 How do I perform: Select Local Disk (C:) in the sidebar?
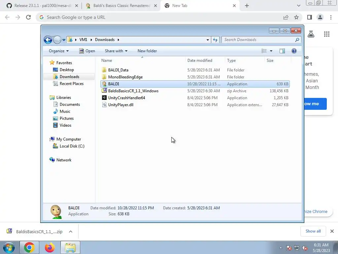point(72,146)
